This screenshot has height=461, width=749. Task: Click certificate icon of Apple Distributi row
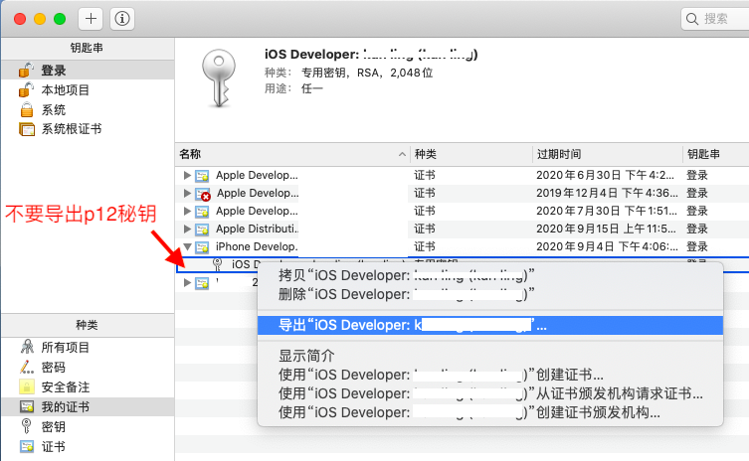tap(202, 230)
